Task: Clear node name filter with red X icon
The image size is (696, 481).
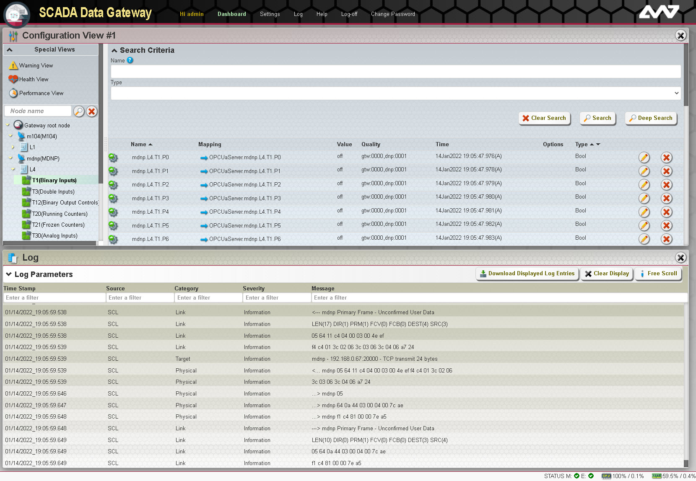Action: tap(92, 111)
